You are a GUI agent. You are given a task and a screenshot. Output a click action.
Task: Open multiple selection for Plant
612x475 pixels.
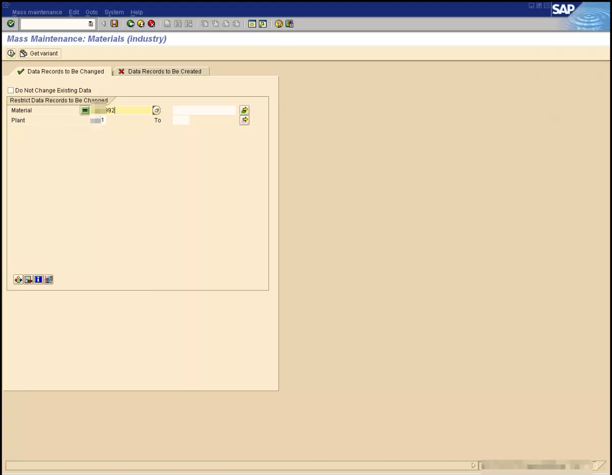[245, 120]
